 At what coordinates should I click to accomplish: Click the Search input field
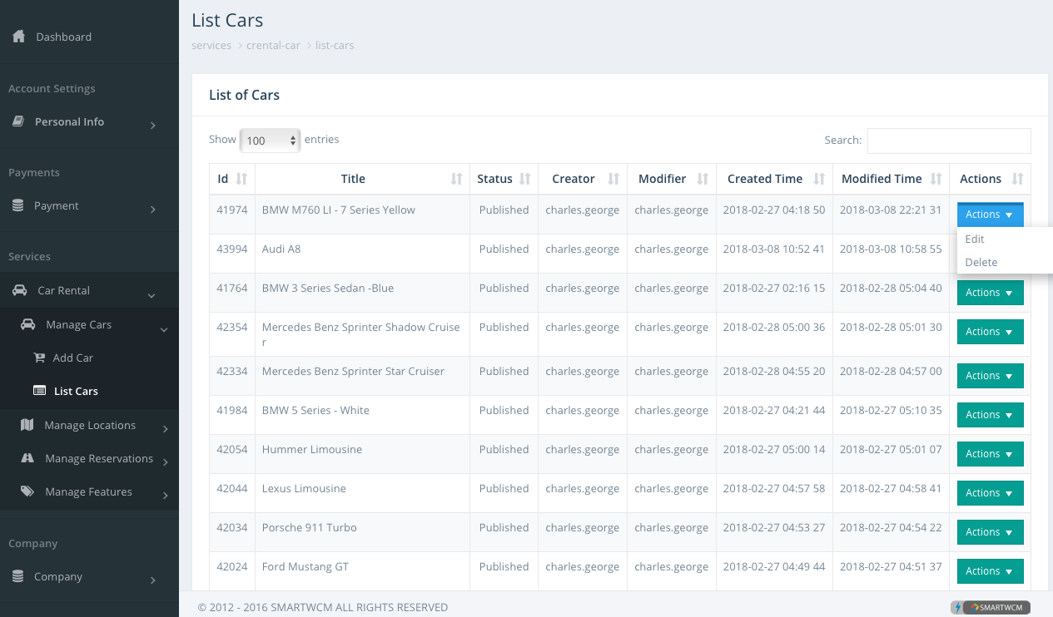949,141
